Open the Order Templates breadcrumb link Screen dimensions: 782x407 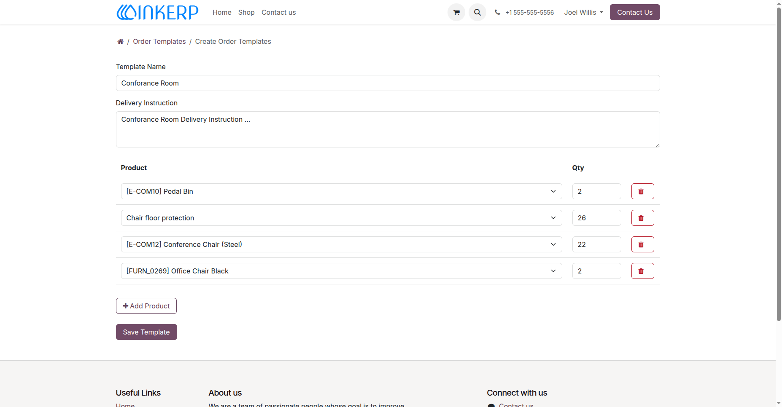pyautogui.click(x=159, y=41)
